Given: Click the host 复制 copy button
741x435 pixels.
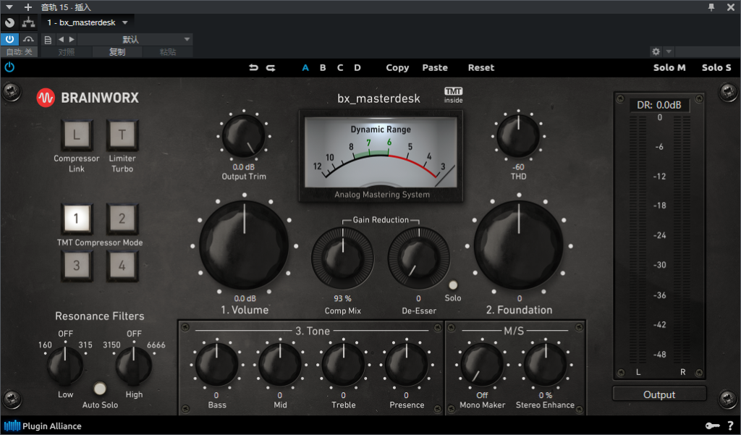Looking at the screenshot, I should pos(117,52).
